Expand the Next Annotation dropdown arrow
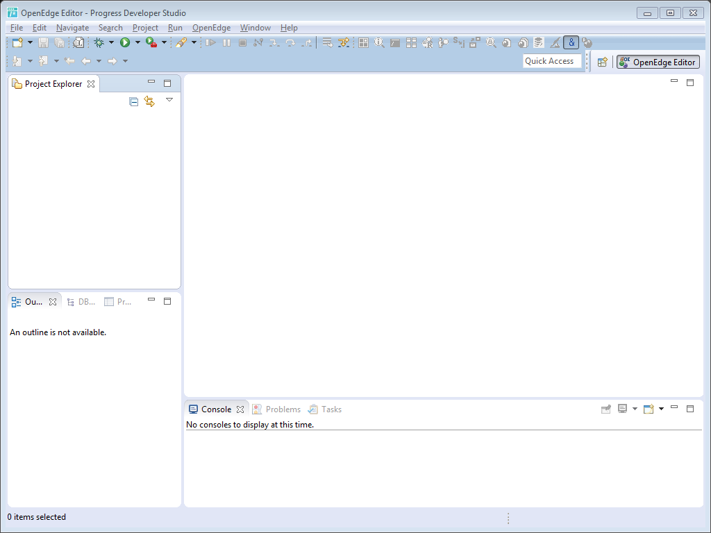 click(x=30, y=61)
